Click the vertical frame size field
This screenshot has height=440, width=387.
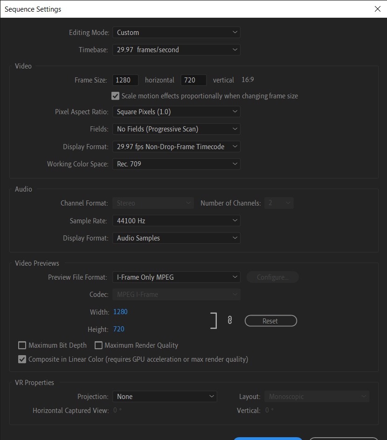pyautogui.click(x=193, y=80)
